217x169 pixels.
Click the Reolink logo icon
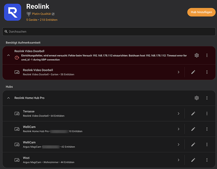click(x=13, y=12)
